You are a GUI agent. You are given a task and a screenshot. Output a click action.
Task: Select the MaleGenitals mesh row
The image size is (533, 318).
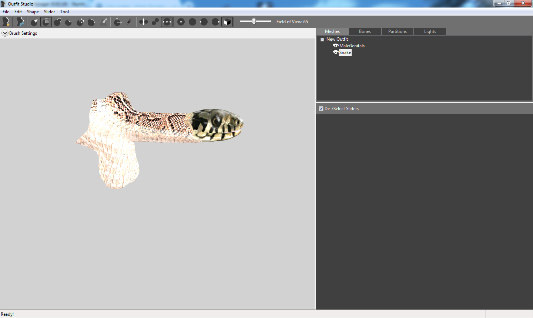(352, 46)
